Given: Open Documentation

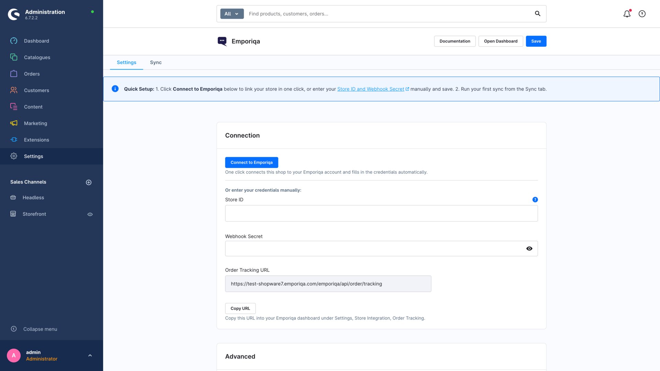Looking at the screenshot, I should click(455, 41).
